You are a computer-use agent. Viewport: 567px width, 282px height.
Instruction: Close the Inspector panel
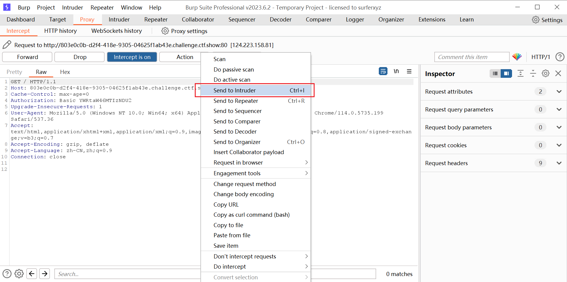point(558,74)
